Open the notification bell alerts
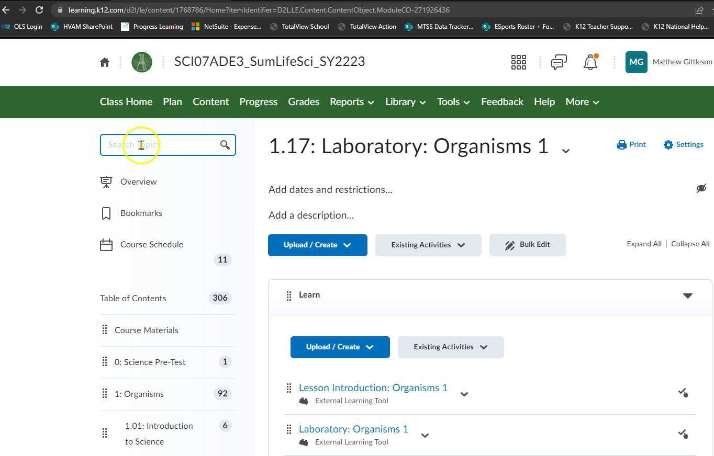Image resolution: width=714 pixels, height=456 pixels. pos(590,62)
